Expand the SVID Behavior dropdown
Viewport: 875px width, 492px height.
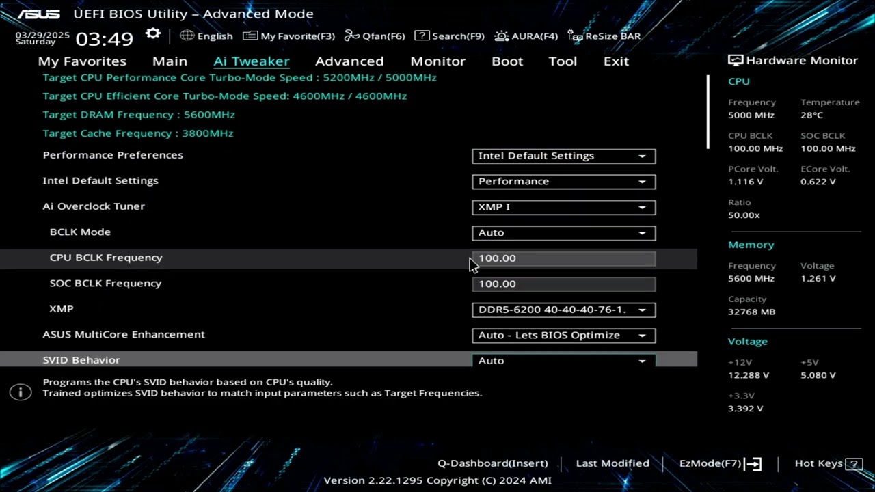[563, 360]
